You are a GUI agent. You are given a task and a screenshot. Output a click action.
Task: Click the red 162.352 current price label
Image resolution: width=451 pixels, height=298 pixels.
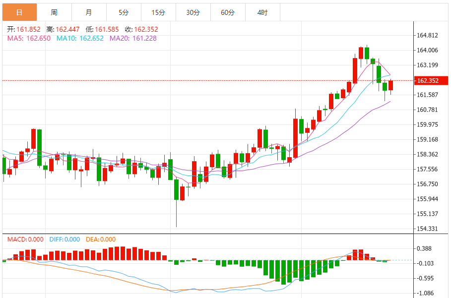(431, 80)
